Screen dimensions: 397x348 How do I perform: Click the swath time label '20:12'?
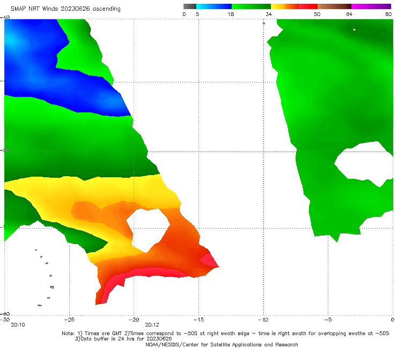tap(152, 325)
